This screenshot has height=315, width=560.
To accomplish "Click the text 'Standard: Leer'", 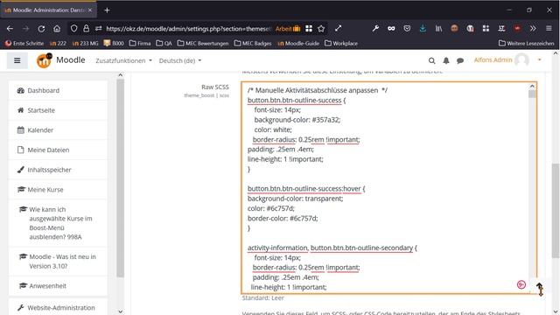I will pyautogui.click(x=262, y=297).
